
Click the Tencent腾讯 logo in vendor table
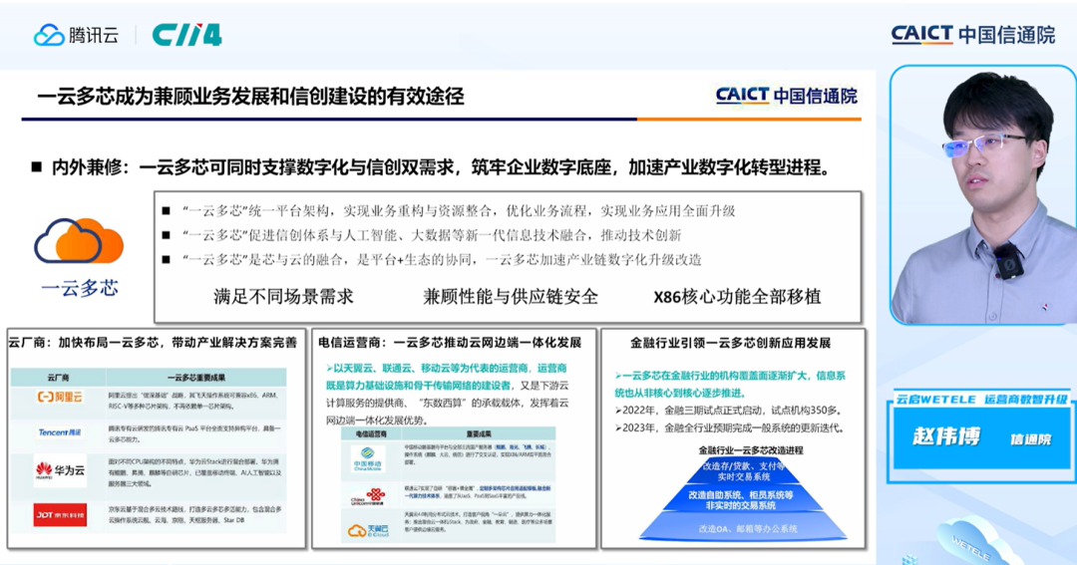60,432
